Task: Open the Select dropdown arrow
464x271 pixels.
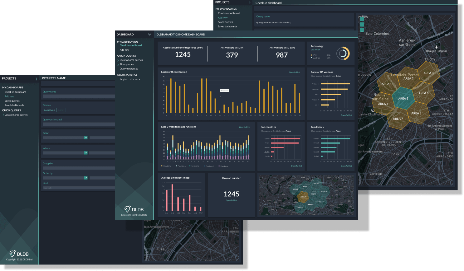Action: click(x=86, y=138)
